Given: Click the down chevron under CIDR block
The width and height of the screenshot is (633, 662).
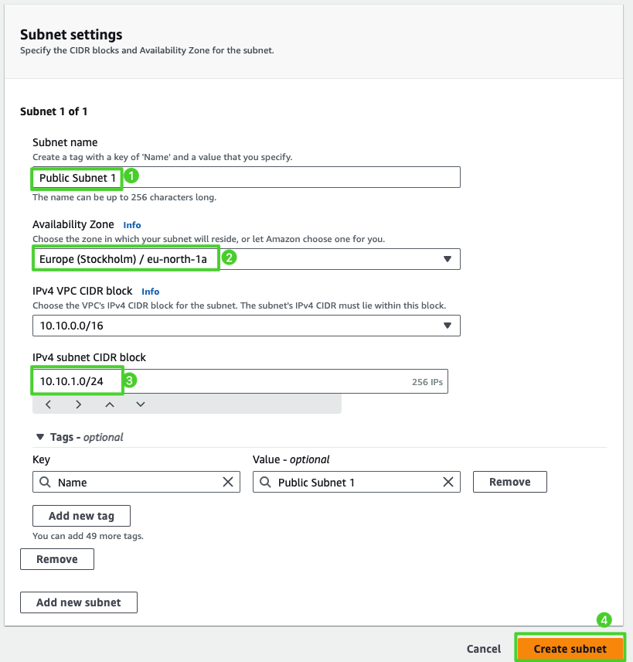Looking at the screenshot, I should point(140,404).
